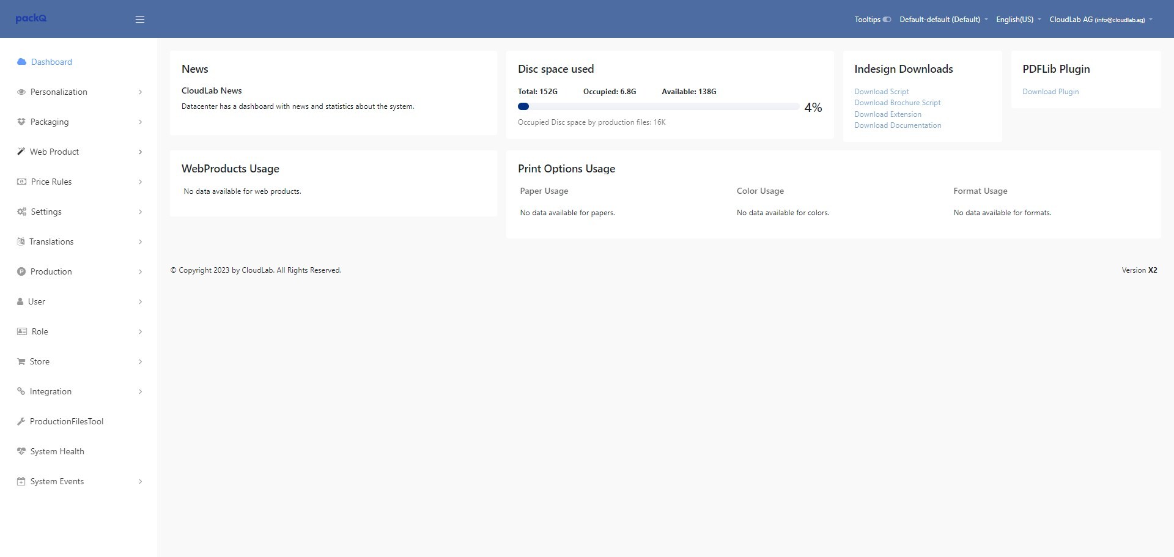
Task: Click 'Available: 138G' text
Action: tap(689, 92)
